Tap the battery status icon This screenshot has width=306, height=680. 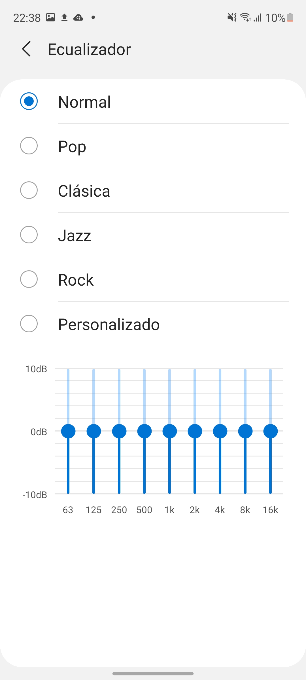tap(290, 18)
